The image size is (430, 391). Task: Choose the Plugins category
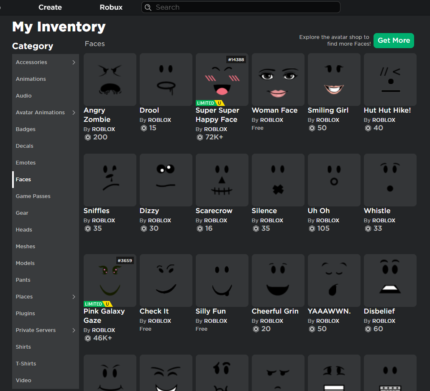[46, 314]
